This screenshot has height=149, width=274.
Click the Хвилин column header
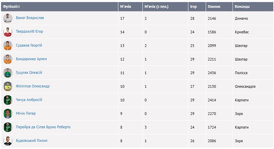tap(213, 6)
